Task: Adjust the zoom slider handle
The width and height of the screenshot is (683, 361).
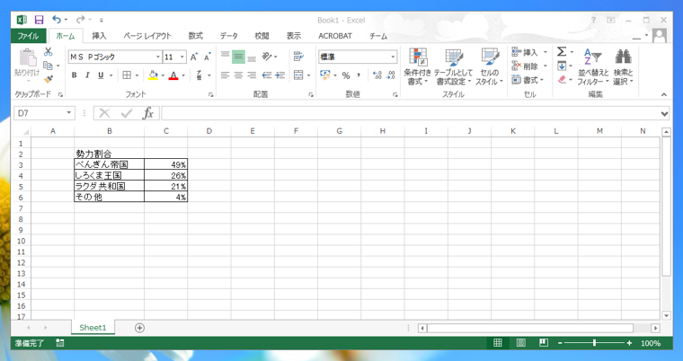Action: tap(594, 343)
